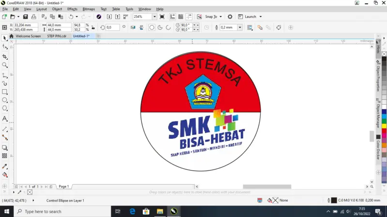This screenshot has width=387, height=217.
Task: Select the Parallel Dimension tool
Action: pos(4,129)
